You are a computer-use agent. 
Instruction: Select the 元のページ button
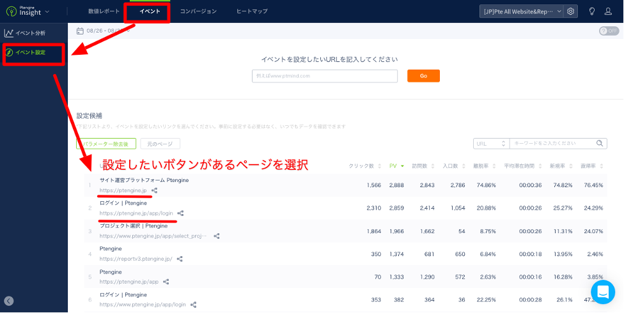tap(160, 144)
